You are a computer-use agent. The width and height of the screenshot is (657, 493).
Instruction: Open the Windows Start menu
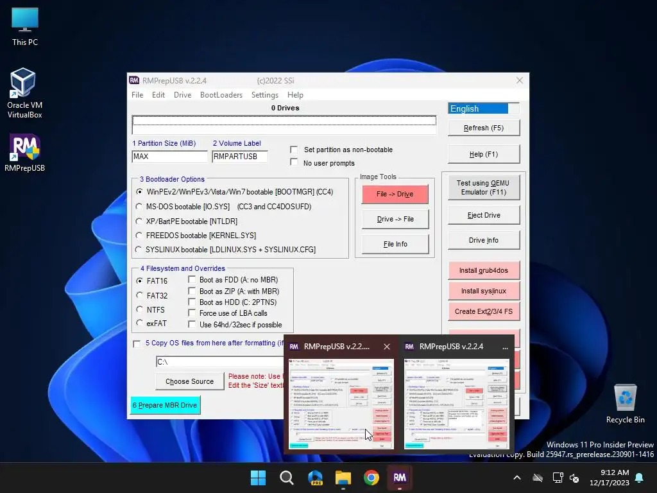coord(258,478)
